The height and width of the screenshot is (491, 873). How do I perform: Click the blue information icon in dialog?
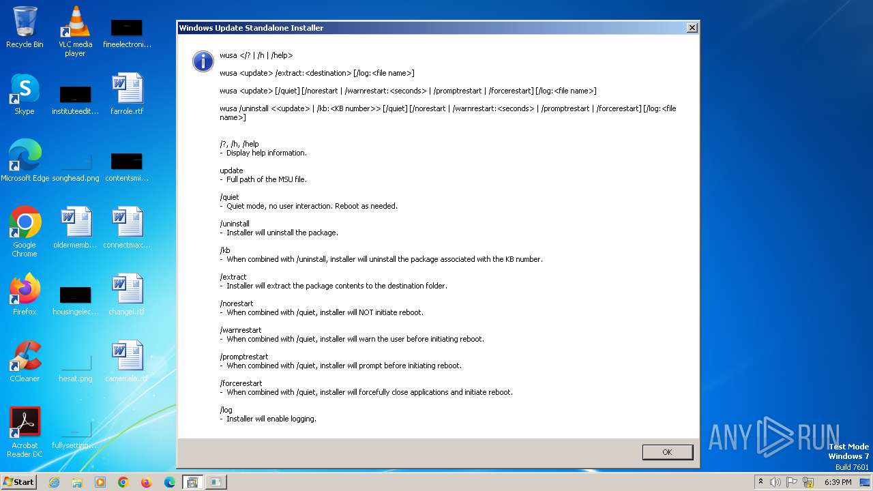click(203, 61)
